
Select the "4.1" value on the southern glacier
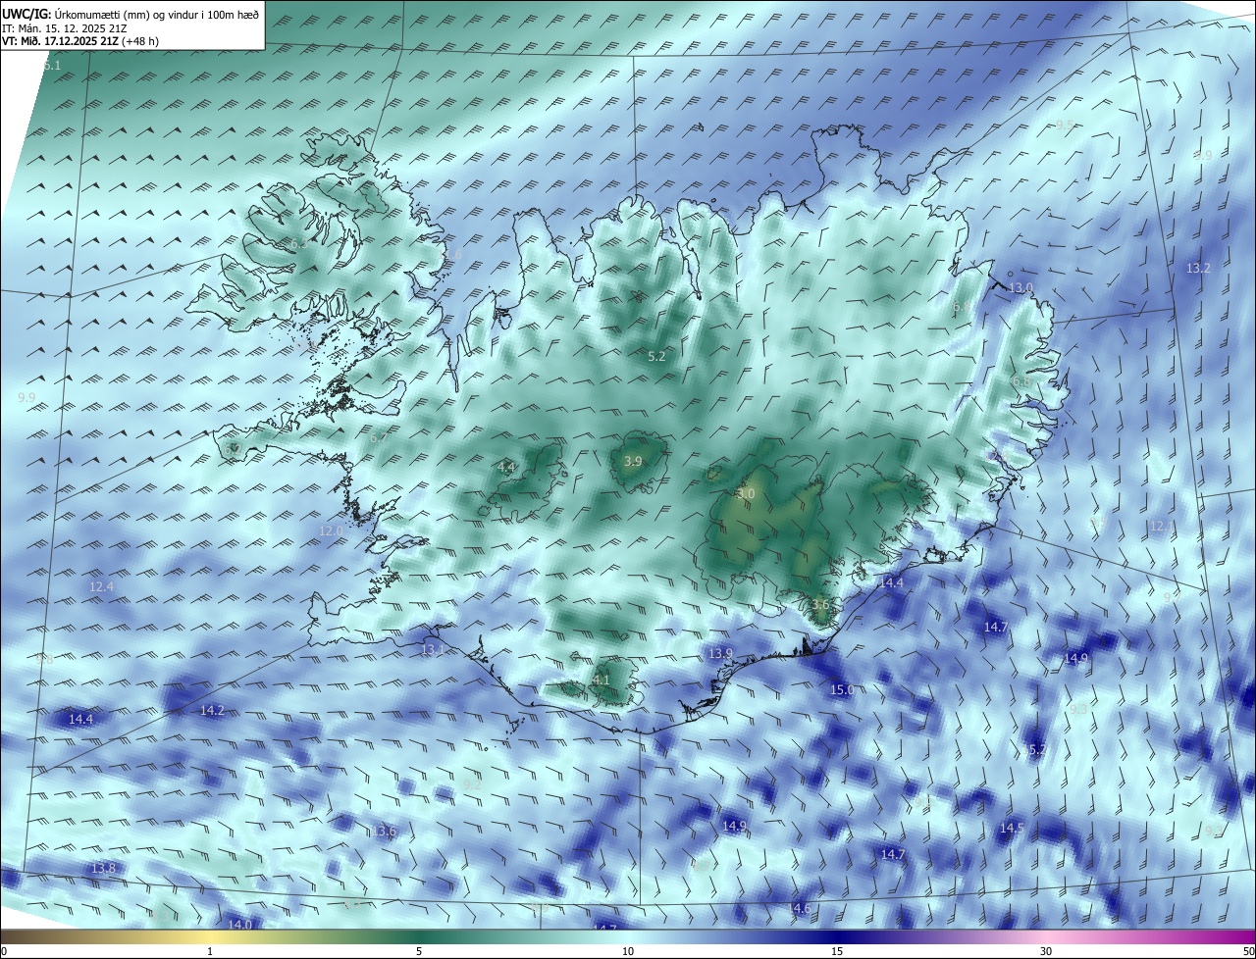coord(602,680)
